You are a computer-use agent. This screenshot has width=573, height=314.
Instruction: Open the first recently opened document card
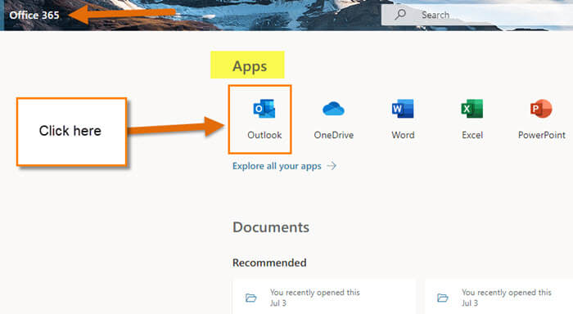(x=324, y=297)
